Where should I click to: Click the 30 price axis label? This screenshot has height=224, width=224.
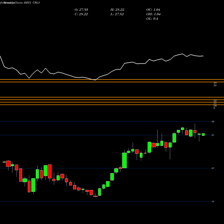point(213,121)
